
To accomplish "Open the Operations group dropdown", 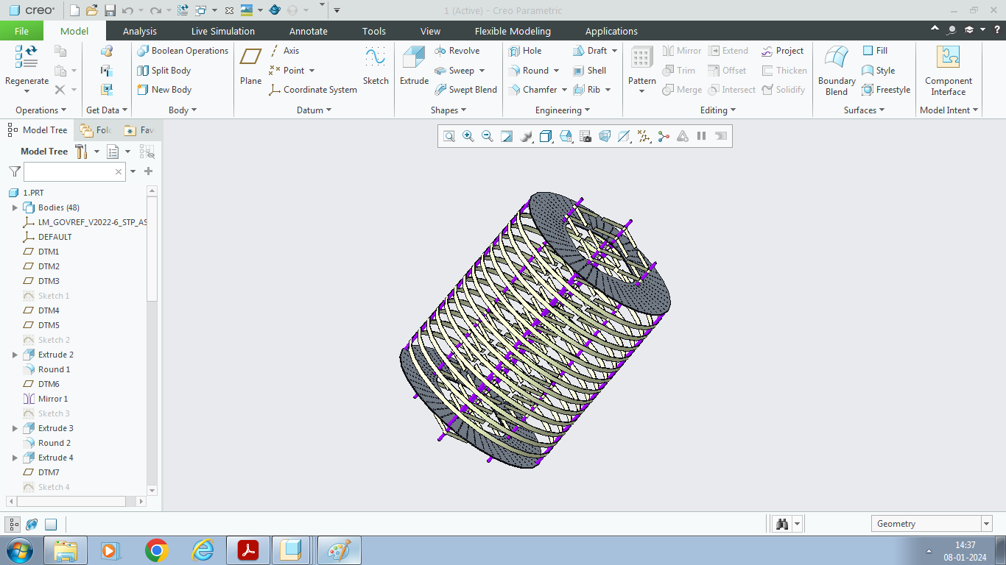I will [x=41, y=110].
